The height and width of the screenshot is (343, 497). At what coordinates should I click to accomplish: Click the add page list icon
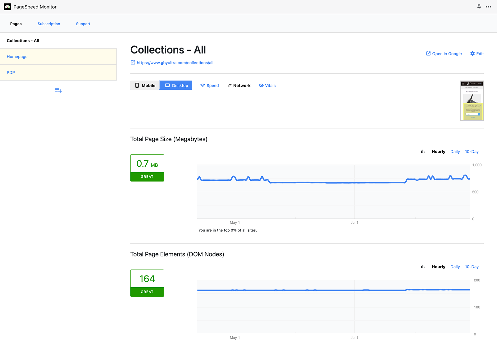(x=58, y=90)
